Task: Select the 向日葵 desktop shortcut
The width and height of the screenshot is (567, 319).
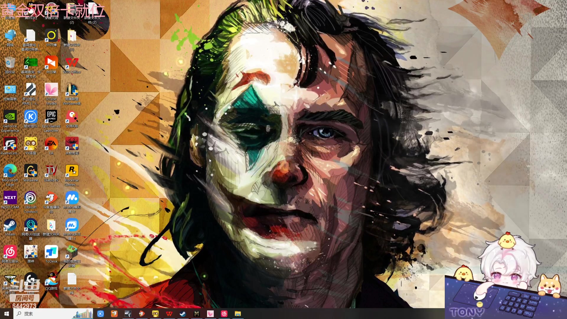Action: 51,65
